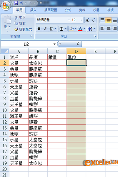
Task: Select column D header
Action: (x=76, y=51)
